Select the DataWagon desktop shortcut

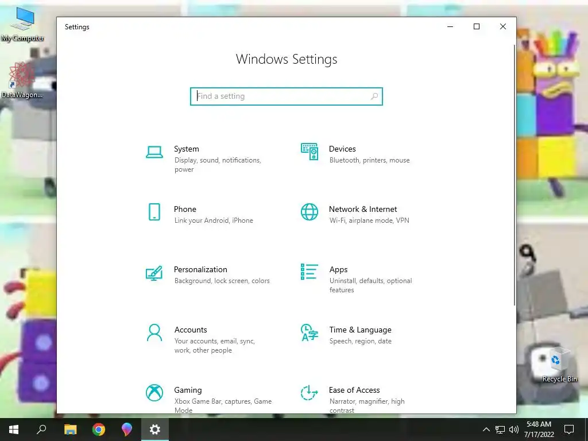click(22, 80)
